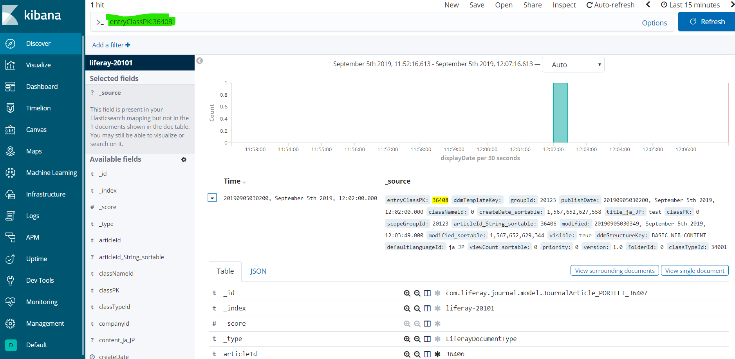Switch to the JSON tab

[258, 271]
